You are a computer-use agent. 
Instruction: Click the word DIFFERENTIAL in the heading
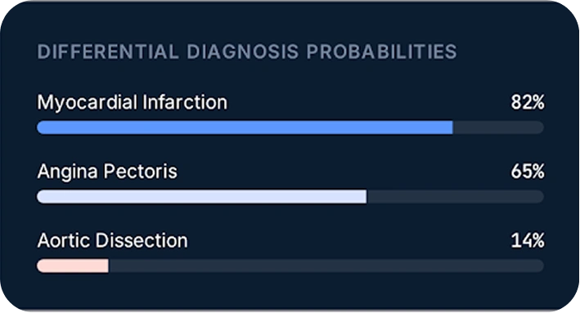point(108,51)
